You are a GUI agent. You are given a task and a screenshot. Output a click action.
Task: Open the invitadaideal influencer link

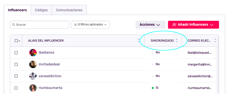click(x=49, y=64)
